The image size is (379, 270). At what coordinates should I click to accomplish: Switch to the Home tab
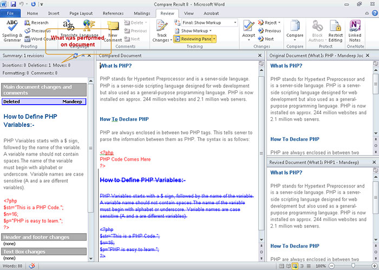[x=32, y=14]
